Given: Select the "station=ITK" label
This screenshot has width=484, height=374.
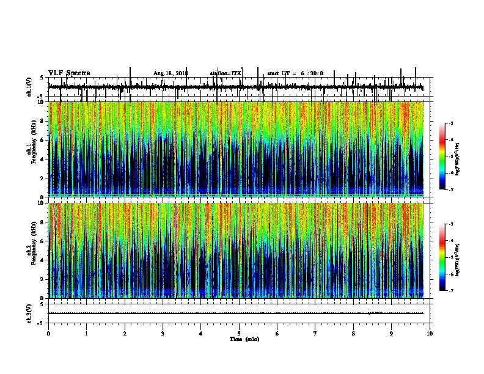Looking at the screenshot, I should pyautogui.click(x=226, y=73).
